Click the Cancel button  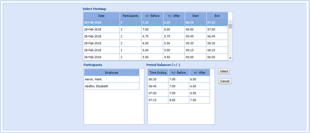225,81
